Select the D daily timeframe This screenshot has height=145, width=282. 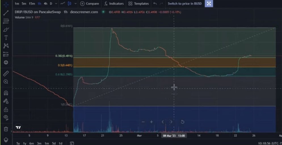click(x=51, y=4)
